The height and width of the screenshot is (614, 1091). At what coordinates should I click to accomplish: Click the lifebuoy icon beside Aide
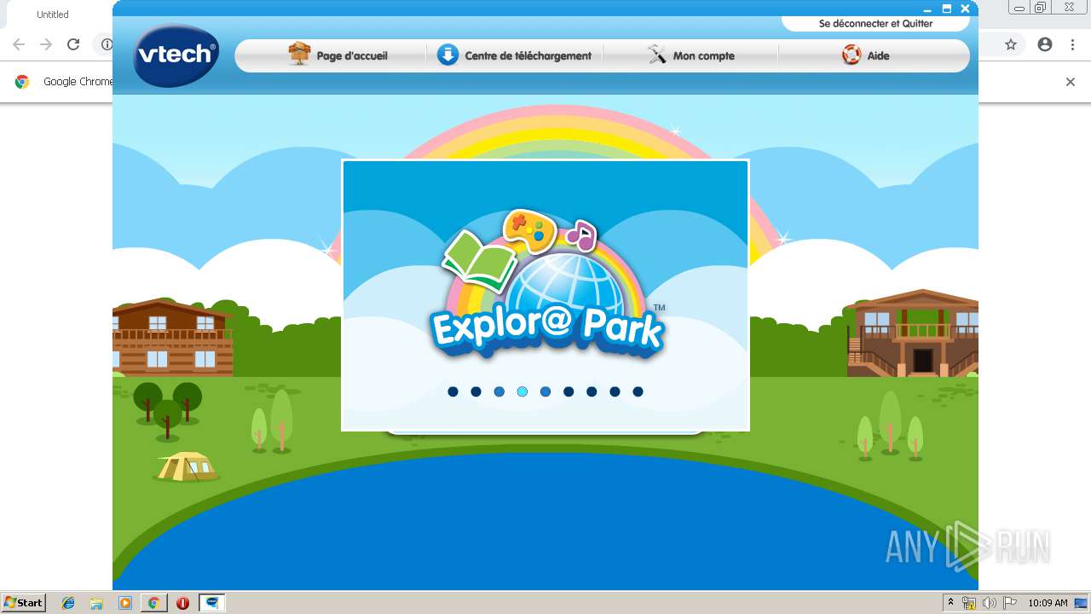[851, 55]
